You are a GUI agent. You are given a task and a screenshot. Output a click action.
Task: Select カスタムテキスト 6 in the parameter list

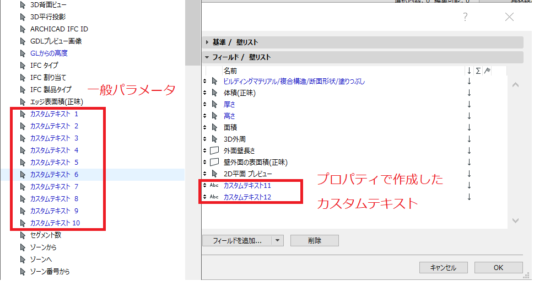[x=54, y=175]
